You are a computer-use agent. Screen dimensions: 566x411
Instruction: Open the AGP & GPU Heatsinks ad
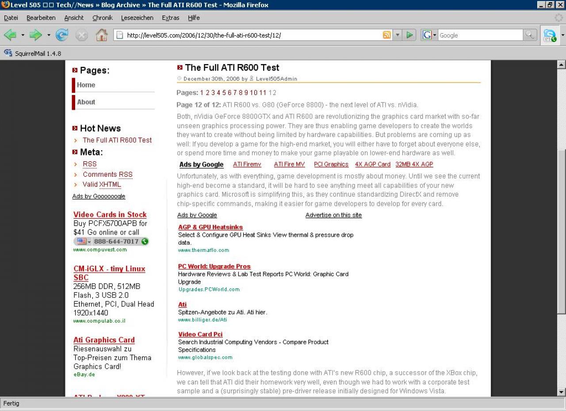point(210,227)
